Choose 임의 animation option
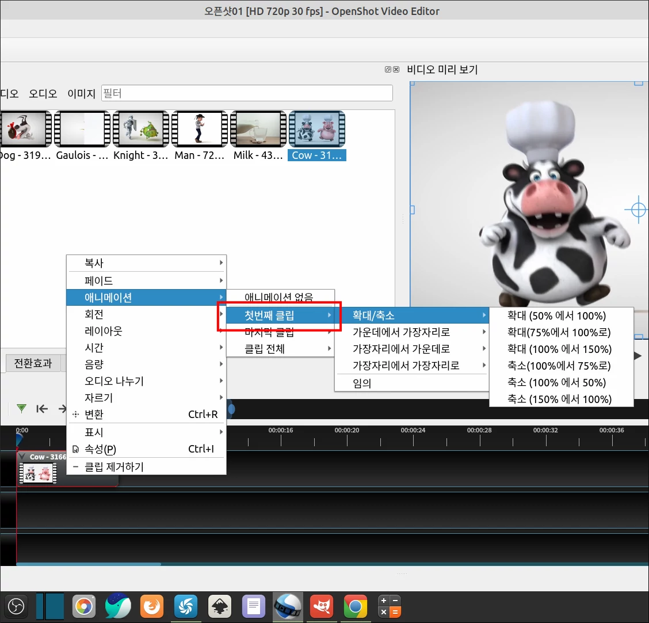Screen dimensions: 649x623 tap(412, 383)
